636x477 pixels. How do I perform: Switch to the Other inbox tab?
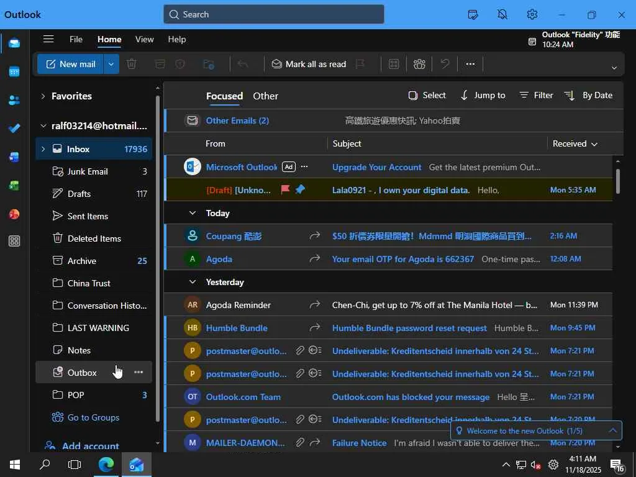(x=266, y=96)
